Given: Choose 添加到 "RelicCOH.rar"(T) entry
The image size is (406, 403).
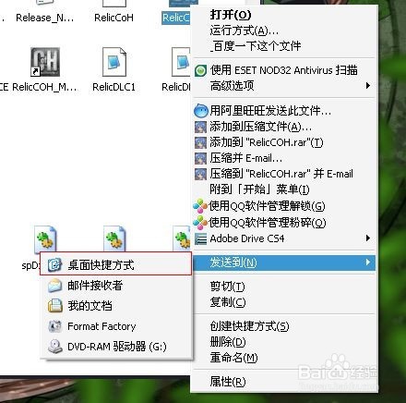Looking at the screenshot, I should (284, 142).
